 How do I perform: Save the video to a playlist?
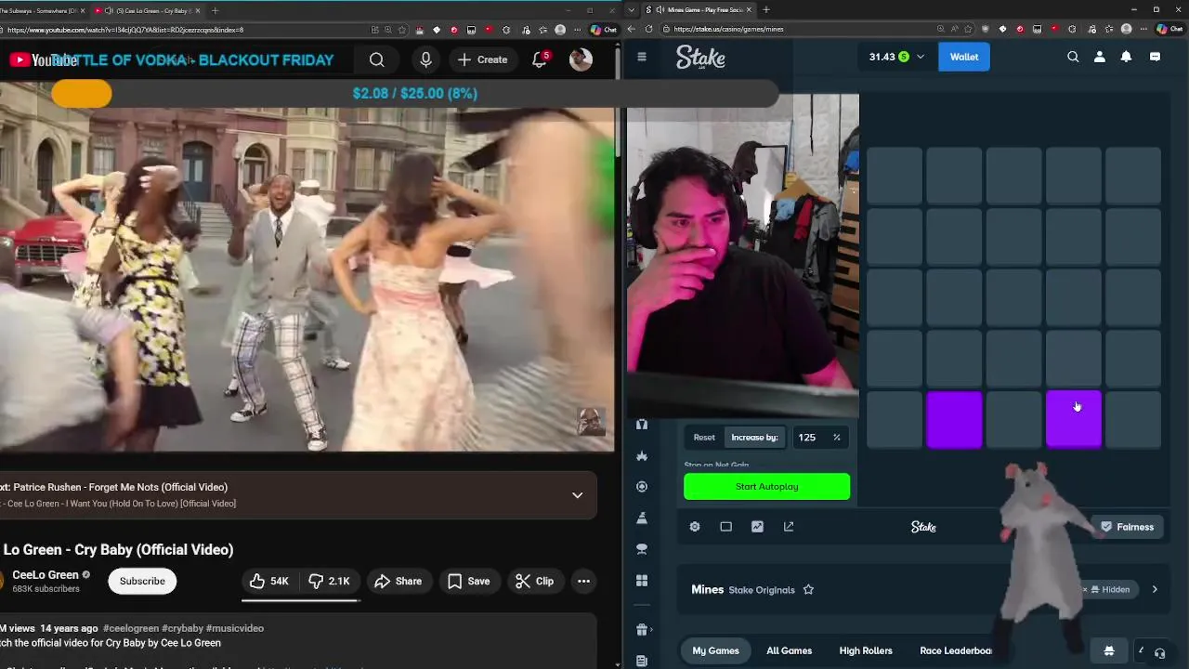468,581
